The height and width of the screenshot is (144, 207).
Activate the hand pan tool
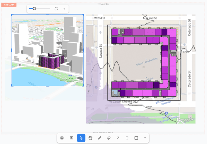[x=90, y=138]
